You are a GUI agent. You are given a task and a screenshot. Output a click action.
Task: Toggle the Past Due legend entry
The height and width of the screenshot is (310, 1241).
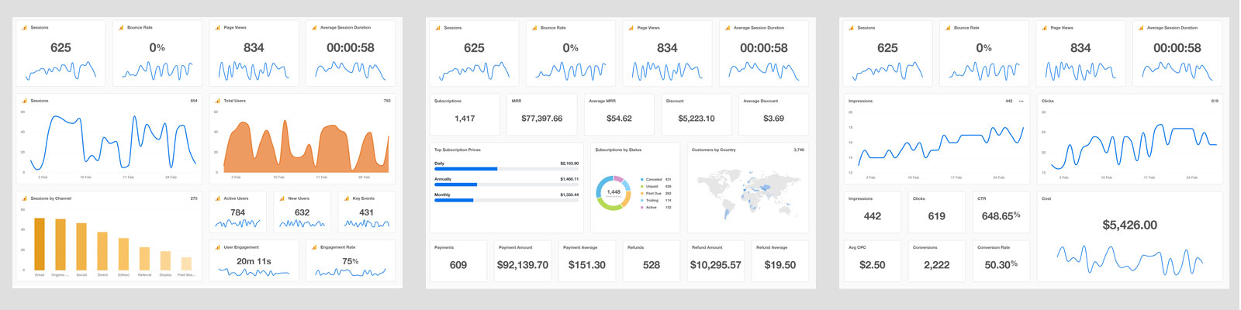[653, 194]
